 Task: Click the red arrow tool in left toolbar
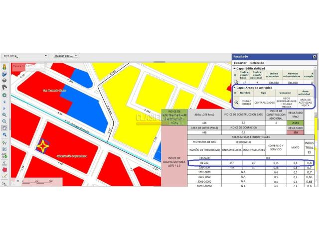[x=4, y=169]
